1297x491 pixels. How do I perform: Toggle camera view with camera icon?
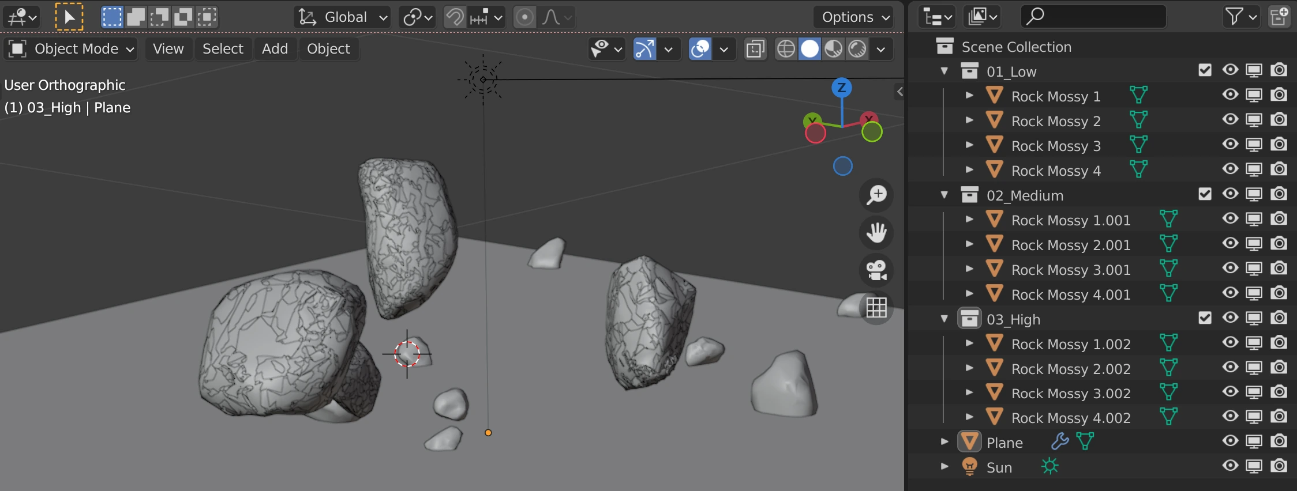(x=876, y=270)
